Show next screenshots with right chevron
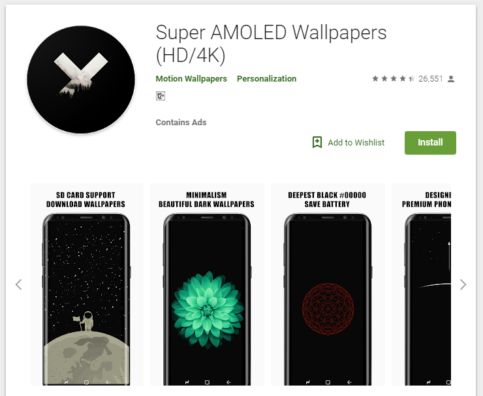Viewport: 483px width, 396px height. [463, 284]
